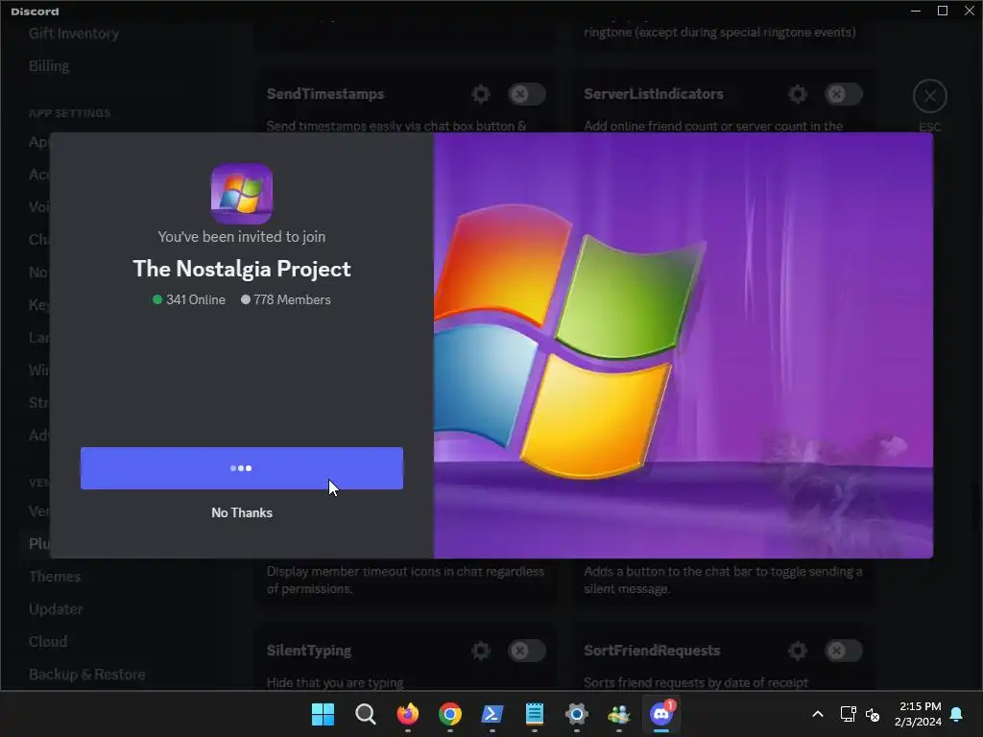Screen dimensions: 983x737
Task: Open taskbar Search
Action: [x=366, y=714]
